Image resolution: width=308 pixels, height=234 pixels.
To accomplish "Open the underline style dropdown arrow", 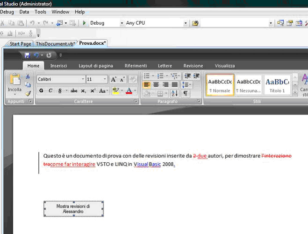I will 66,90.
